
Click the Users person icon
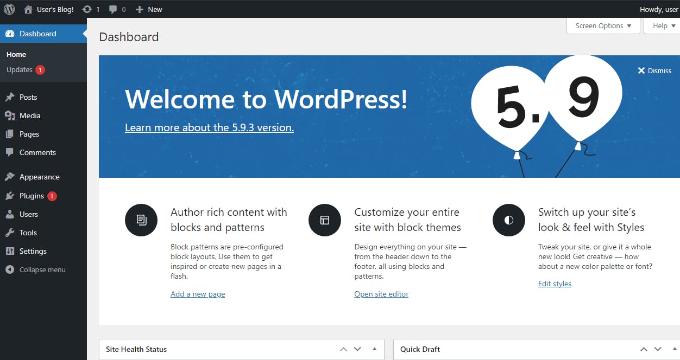click(10, 214)
